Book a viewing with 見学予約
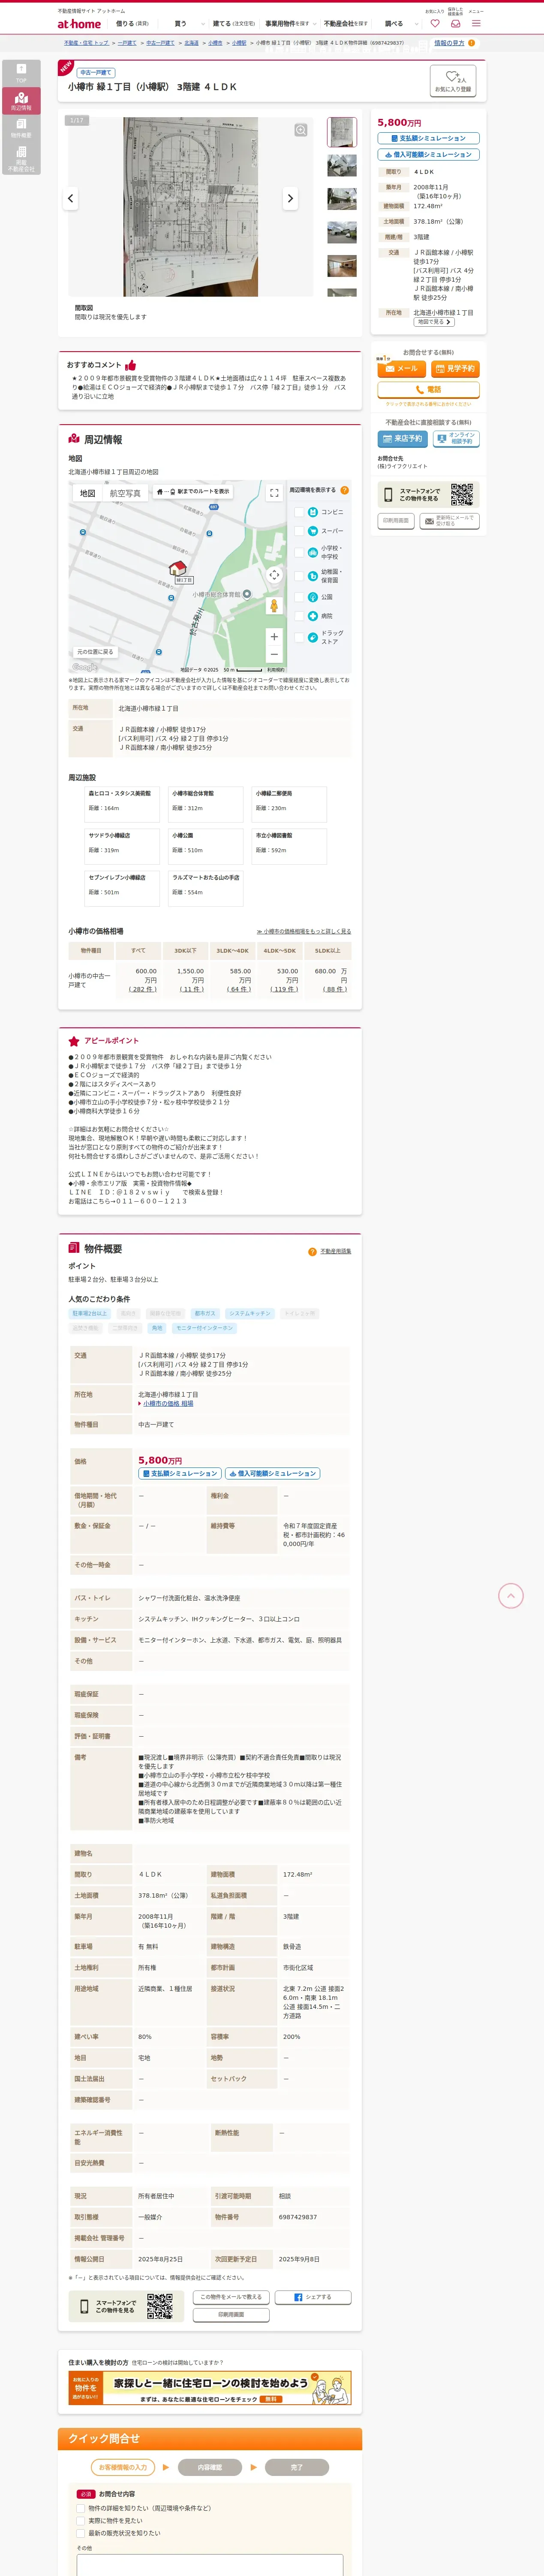This screenshot has width=544, height=2576. (x=455, y=369)
